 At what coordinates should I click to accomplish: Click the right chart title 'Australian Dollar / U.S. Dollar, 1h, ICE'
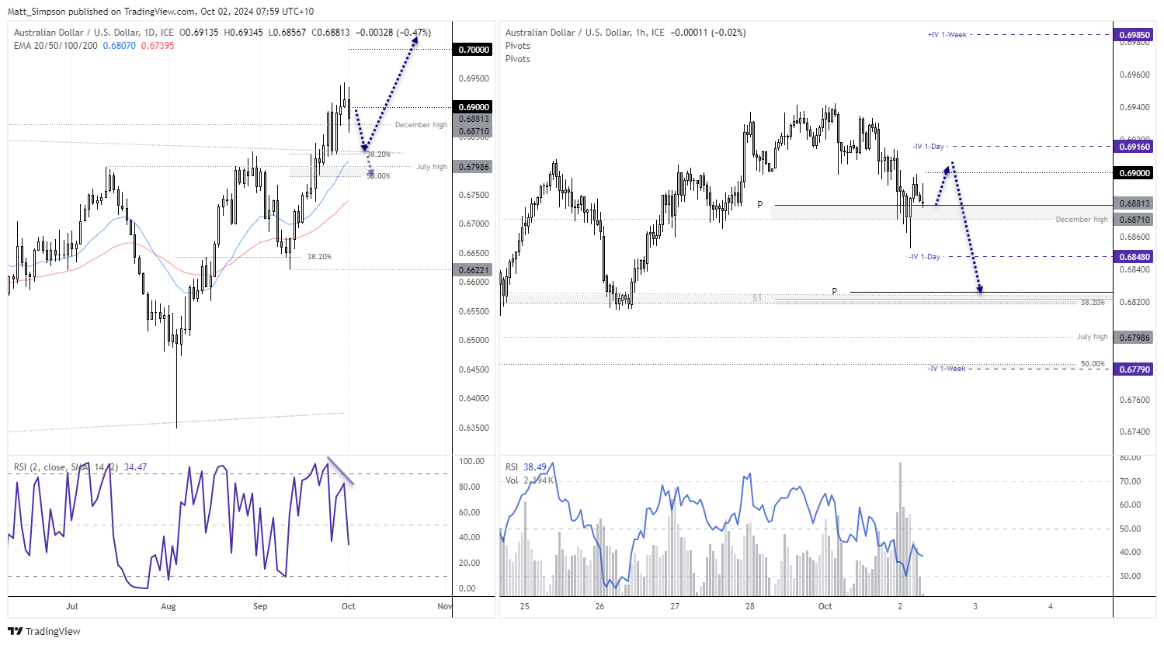pos(585,33)
